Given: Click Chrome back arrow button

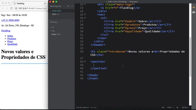Looking at the screenshot, I should pos(3,8).
